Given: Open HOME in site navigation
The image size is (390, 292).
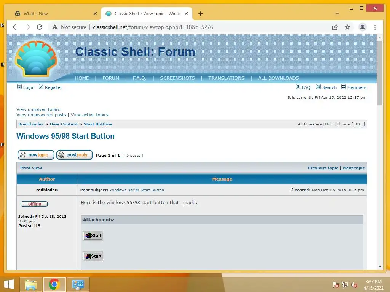Looking at the screenshot, I should point(82,78).
